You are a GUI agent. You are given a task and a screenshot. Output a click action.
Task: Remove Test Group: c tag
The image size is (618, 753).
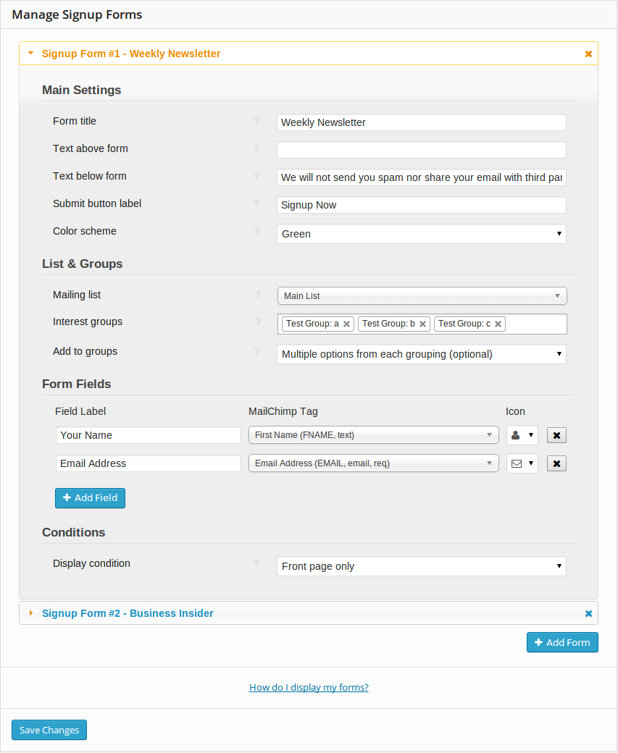(498, 324)
